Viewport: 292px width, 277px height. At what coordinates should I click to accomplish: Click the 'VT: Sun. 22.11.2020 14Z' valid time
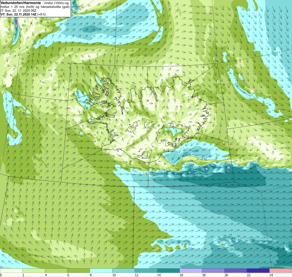(x=18, y=14)
